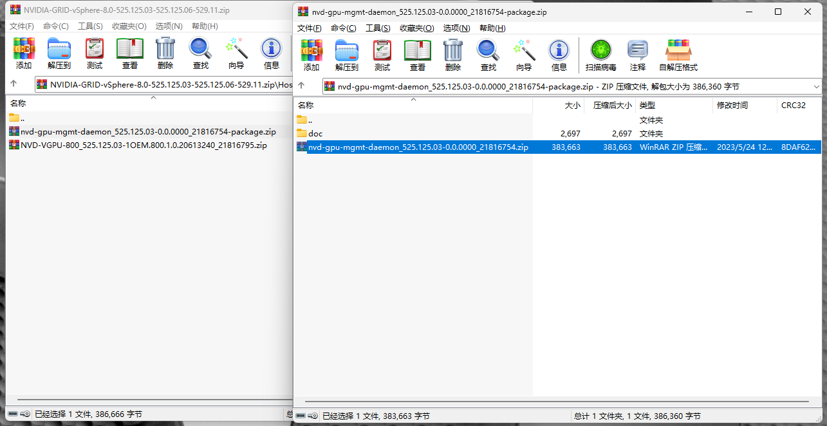Open 选项(N) menu in front window

point(456,28)
